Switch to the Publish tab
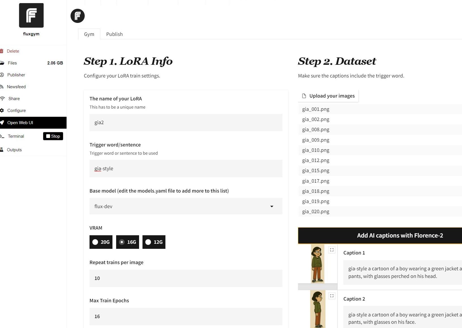This screenshot has width=462, height=328. tap(114, 34)
